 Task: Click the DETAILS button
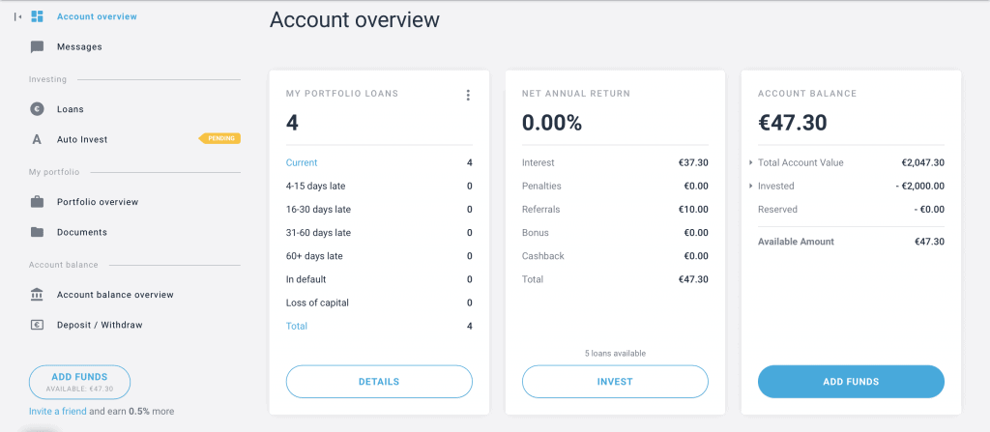(379, 382)
